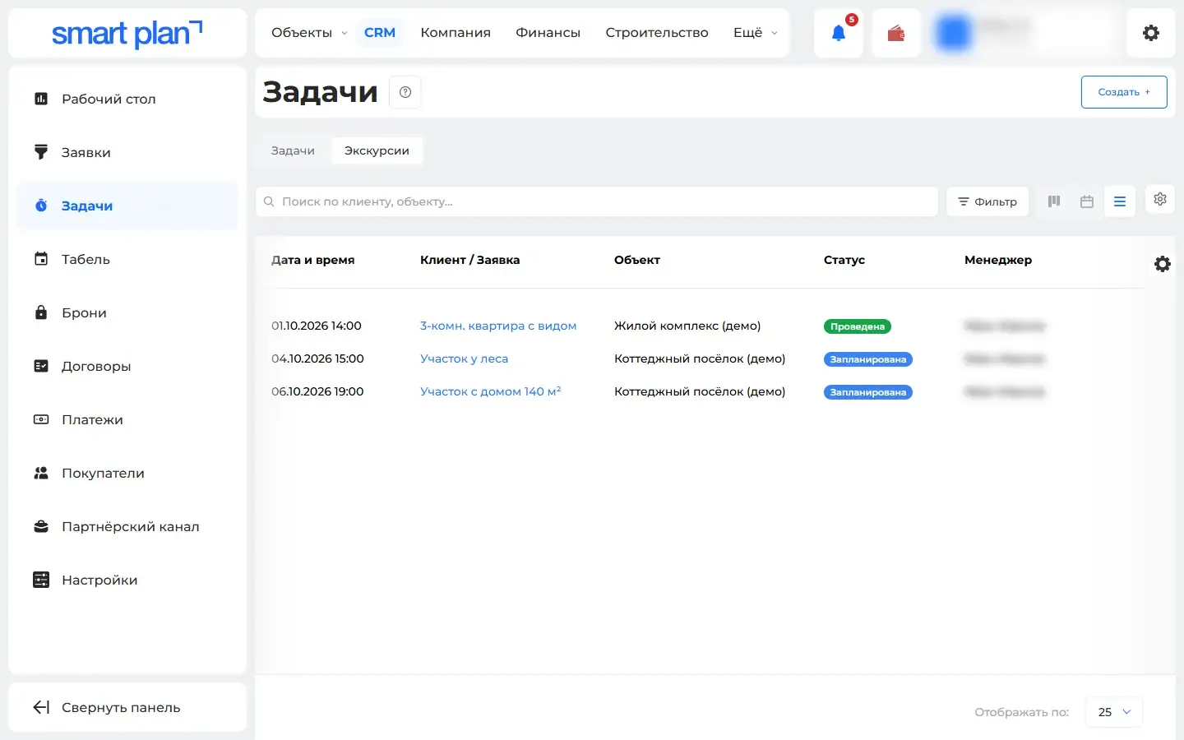The image size is (1184, 740).
Task: Open Договоры in the sidebar
Action: [127, 366]
